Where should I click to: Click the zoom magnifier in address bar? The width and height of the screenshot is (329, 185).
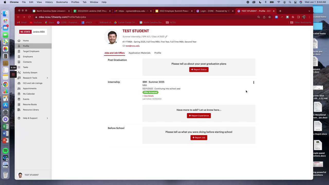pyautogui.click(x=259, y=17)
